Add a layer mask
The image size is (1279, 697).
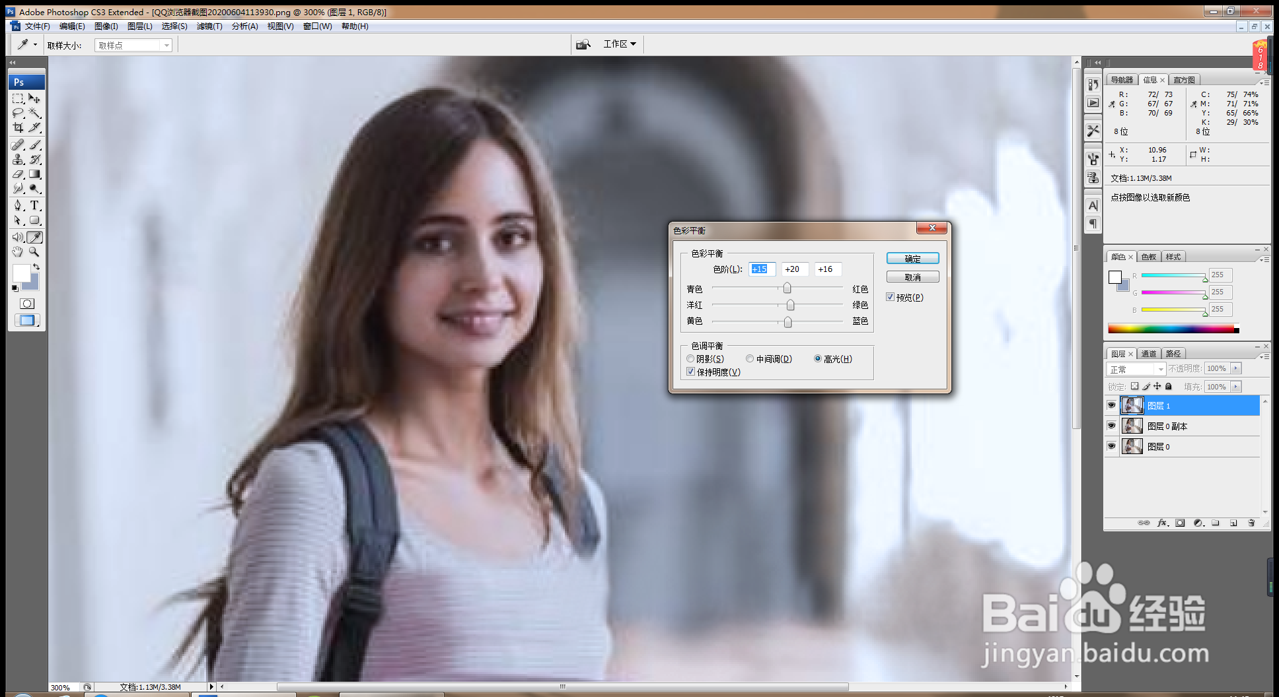(x=1180, y=523)
